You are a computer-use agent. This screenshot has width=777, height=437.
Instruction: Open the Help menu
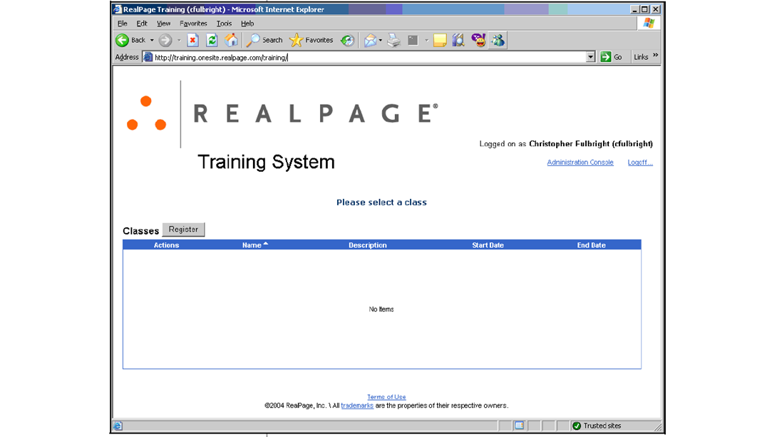click(x=247, y=24)
